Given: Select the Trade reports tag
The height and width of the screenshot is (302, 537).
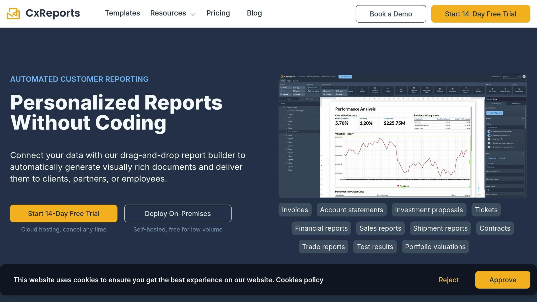Looking at the screenshot, I should pos(323,247).
